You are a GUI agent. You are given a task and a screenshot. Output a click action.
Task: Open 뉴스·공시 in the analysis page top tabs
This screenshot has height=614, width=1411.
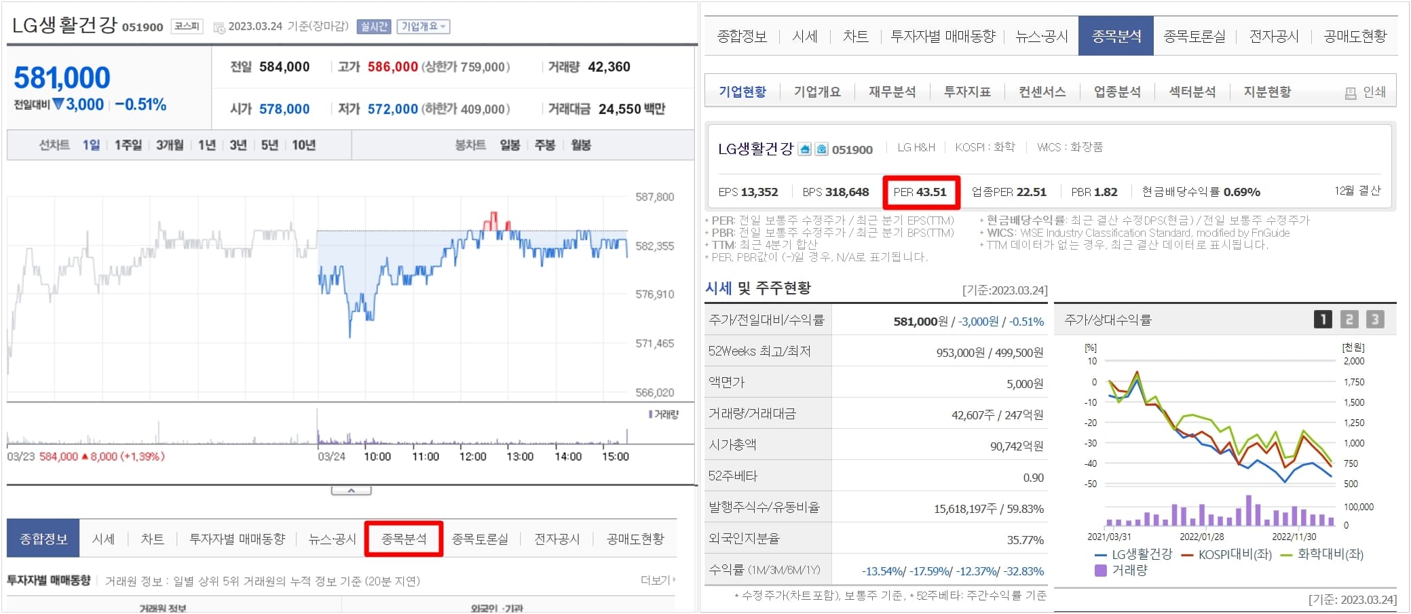tap(1042, 36)
